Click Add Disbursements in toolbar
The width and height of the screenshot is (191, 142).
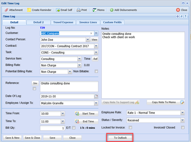click(x=123, y=10)
